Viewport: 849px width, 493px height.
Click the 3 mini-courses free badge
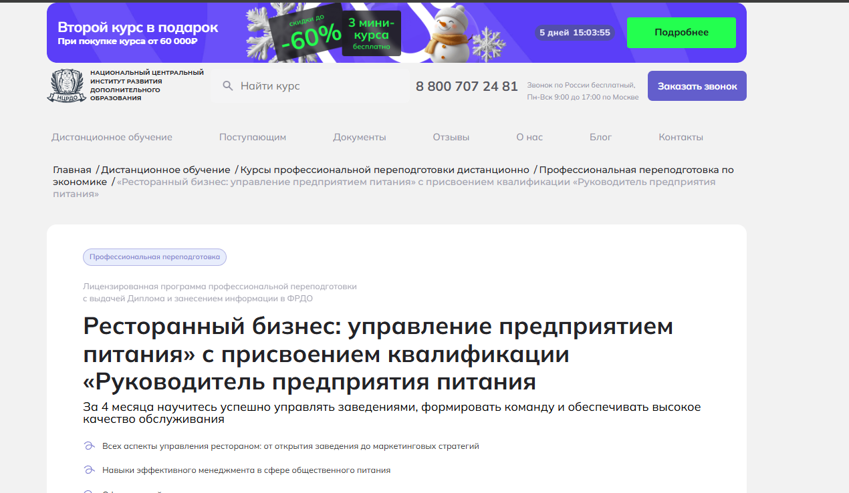[371, 33]
